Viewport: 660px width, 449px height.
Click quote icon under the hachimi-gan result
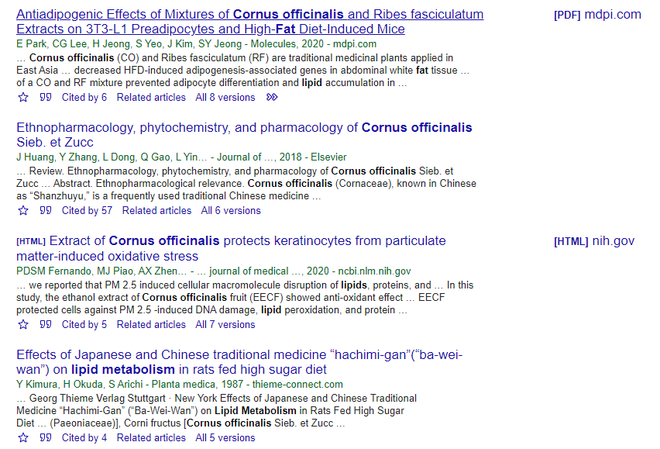pos(46,437)
